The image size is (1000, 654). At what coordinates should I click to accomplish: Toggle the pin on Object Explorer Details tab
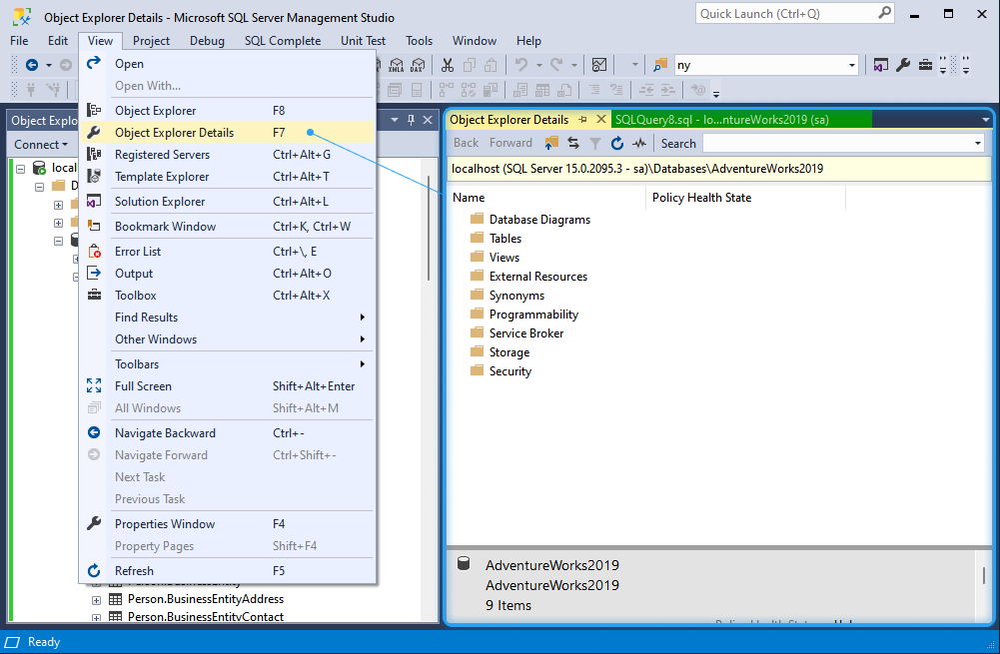point(582,120)
